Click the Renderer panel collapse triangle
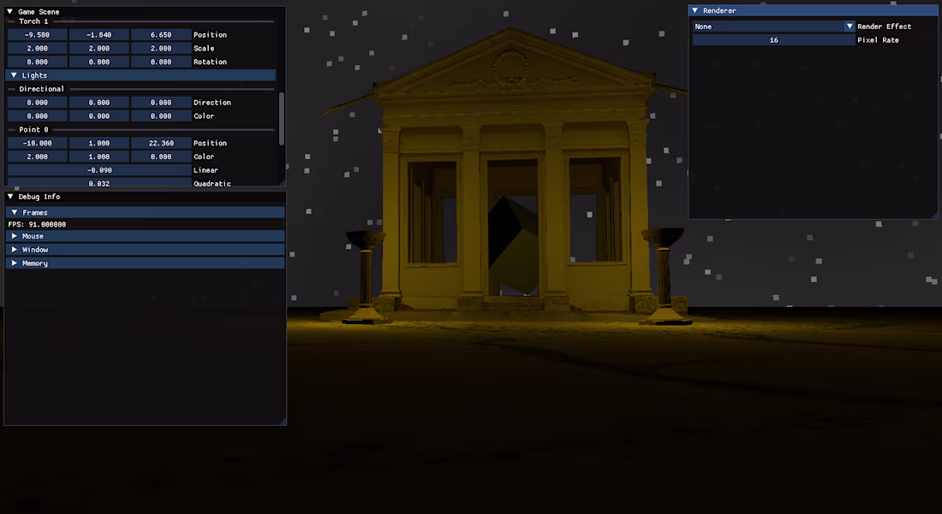 pos(695,9)
